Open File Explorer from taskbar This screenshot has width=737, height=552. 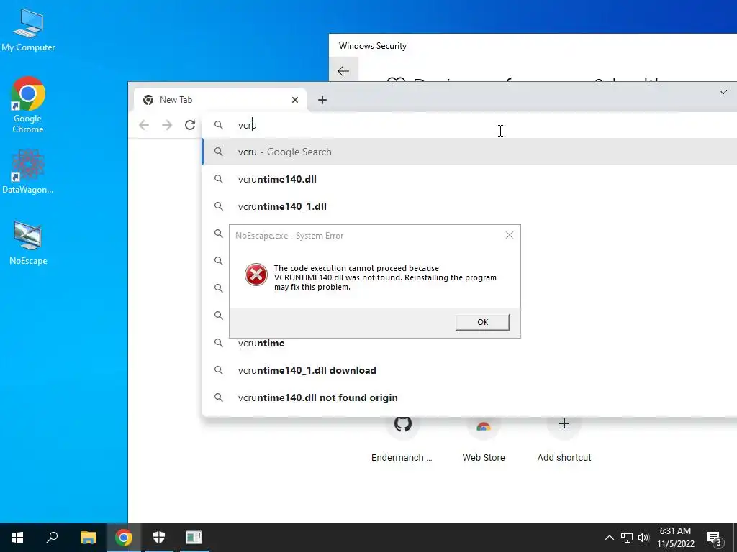88,538
